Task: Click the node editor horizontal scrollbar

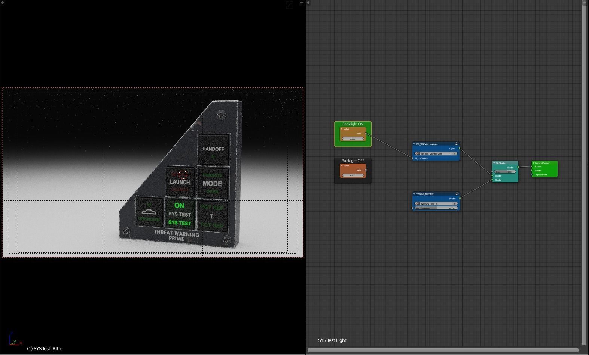Action: pos(443,350)
